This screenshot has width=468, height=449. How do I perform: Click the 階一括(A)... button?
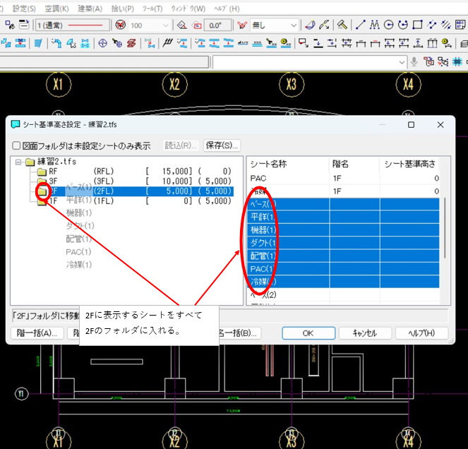[37, 333]
